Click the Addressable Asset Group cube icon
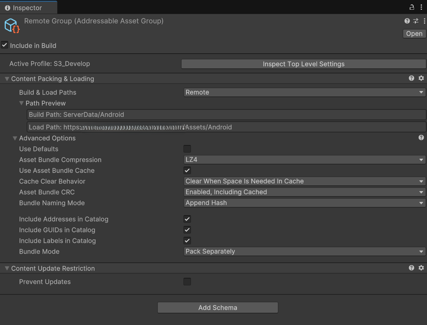427x325 pixels. coord(12,26)
